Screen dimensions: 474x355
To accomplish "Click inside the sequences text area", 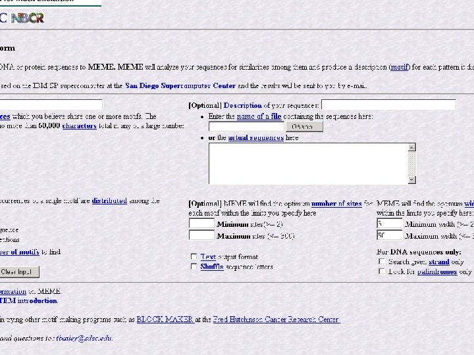I will 308,164.
